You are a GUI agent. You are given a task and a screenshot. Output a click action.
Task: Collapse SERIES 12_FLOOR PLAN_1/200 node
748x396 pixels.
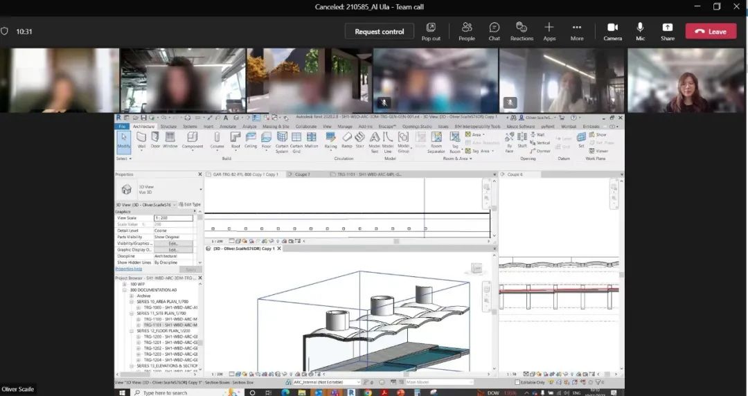tap(132, 331)
